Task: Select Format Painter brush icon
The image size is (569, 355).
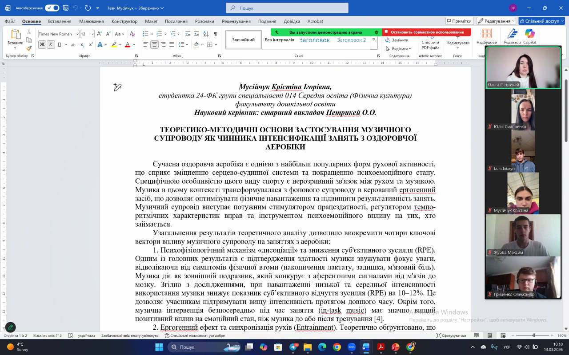Action: click(x=29, y=48)
